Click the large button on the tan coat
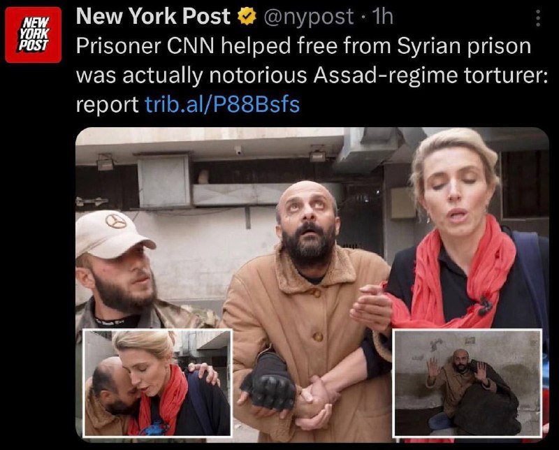 (317, 336)
